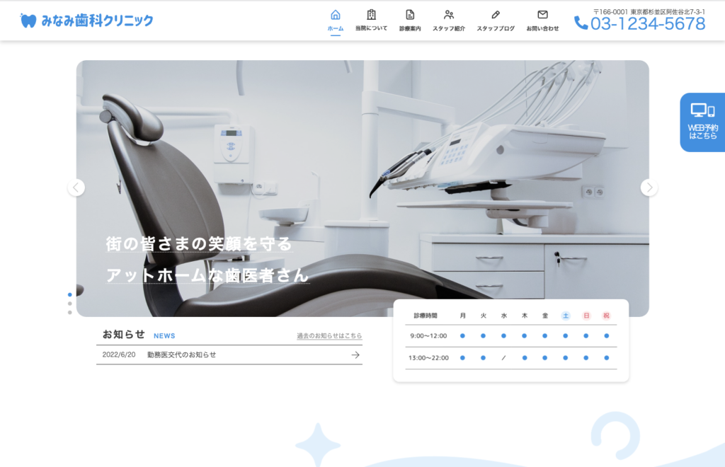Image resolution: width=725 pixels, height=467 pixels.
Task: Open the WEB予約はこちら reservation button
Action: pos(702,122)
